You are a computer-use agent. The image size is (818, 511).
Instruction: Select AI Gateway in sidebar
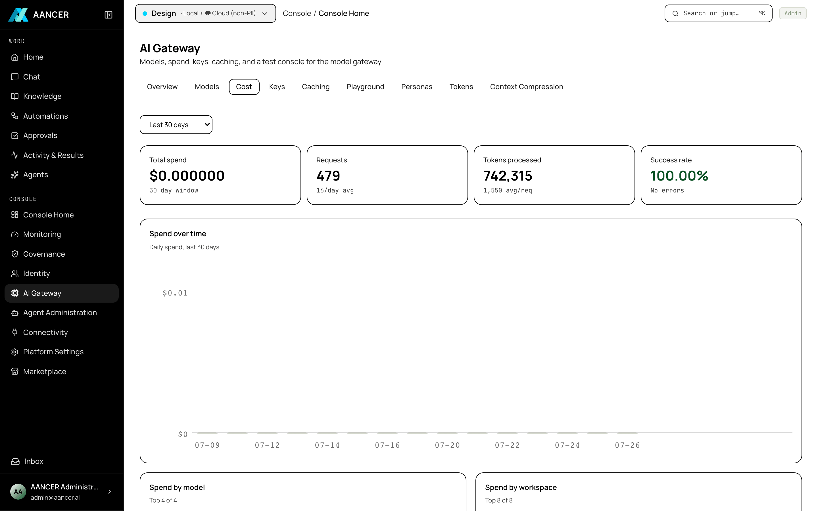coord(62,293)
